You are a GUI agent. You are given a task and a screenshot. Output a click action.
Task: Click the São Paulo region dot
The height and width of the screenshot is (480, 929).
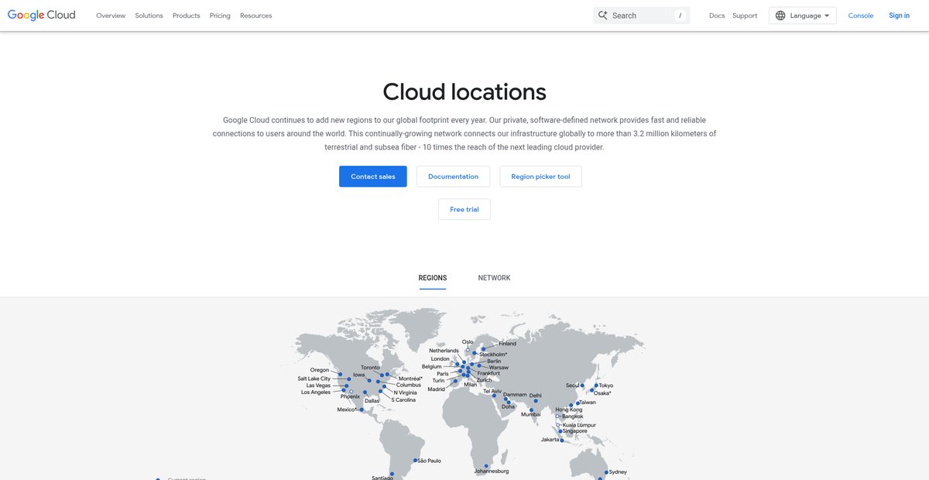[x=415, y=461]
